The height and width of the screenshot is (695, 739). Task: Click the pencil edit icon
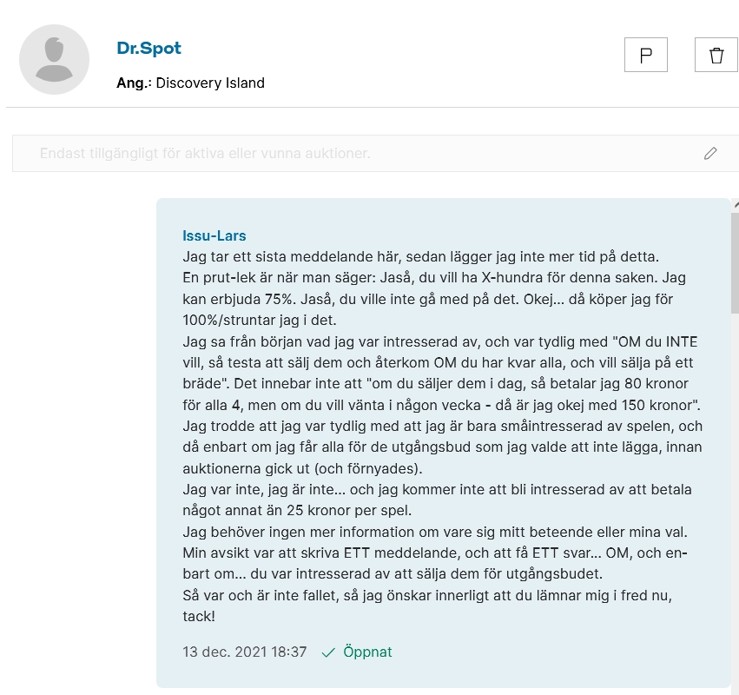[x=710, y=153]
